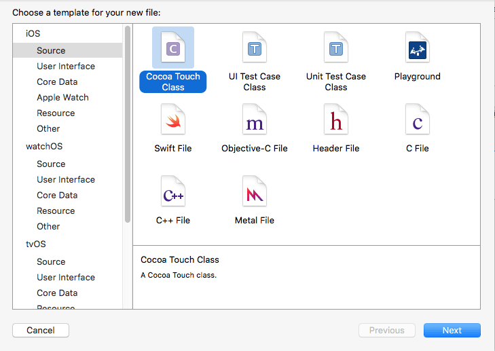
Task: Click the Unit Test Case Class label
Action: (336, 81)
